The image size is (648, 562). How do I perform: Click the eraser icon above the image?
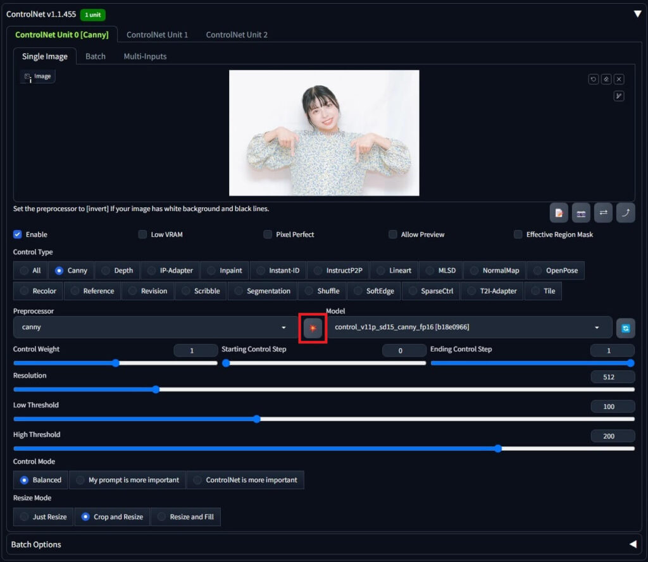pos(606,79)
